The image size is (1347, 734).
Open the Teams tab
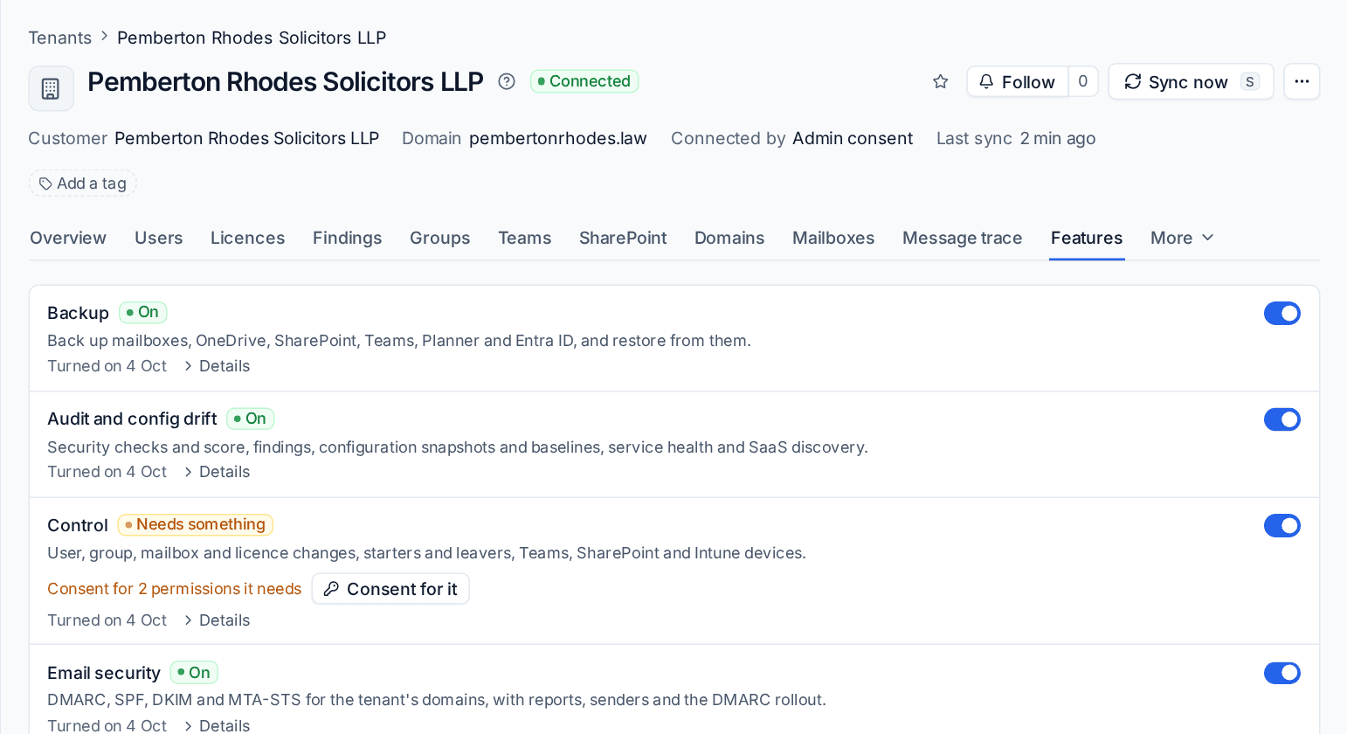pyautogui.click(x=524, y=238)
